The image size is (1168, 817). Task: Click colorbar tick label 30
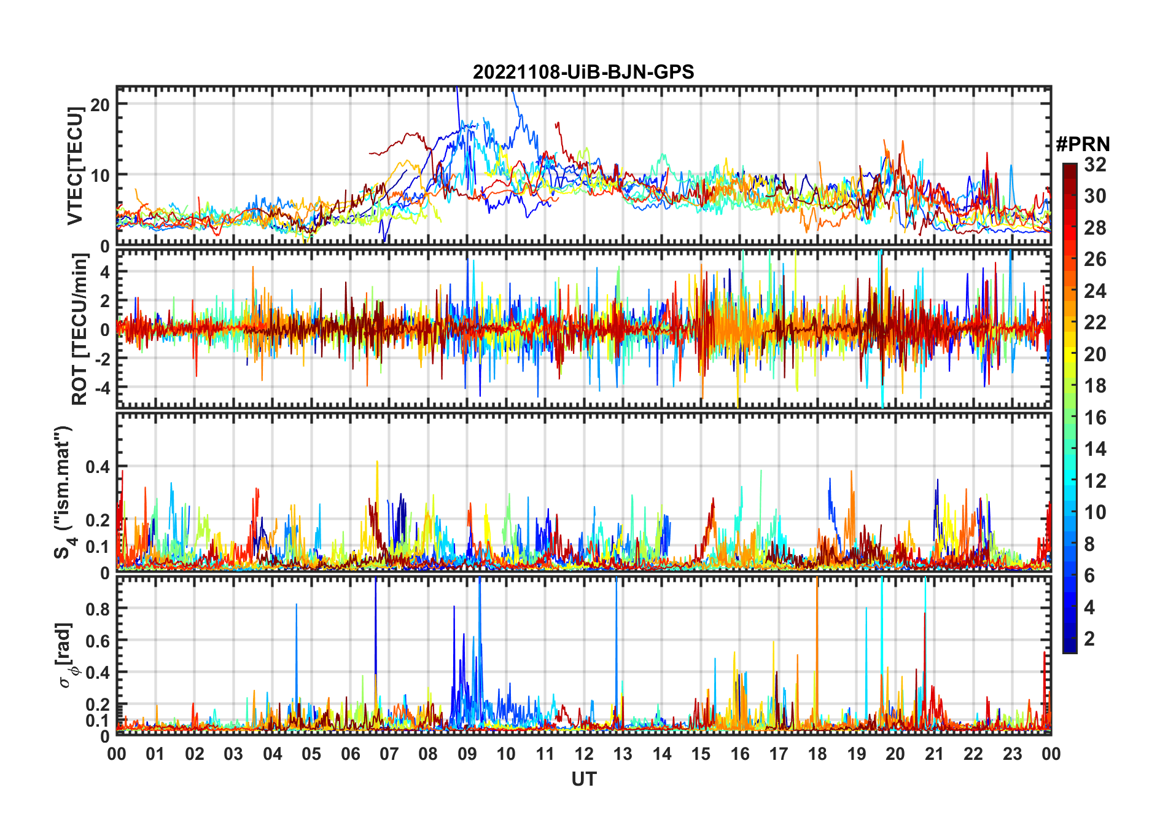coord(1095,196)
